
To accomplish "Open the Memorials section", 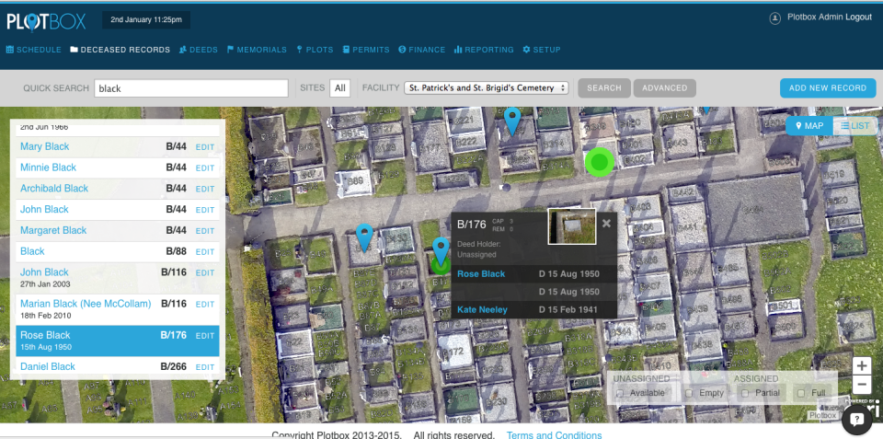I will 257,50.
